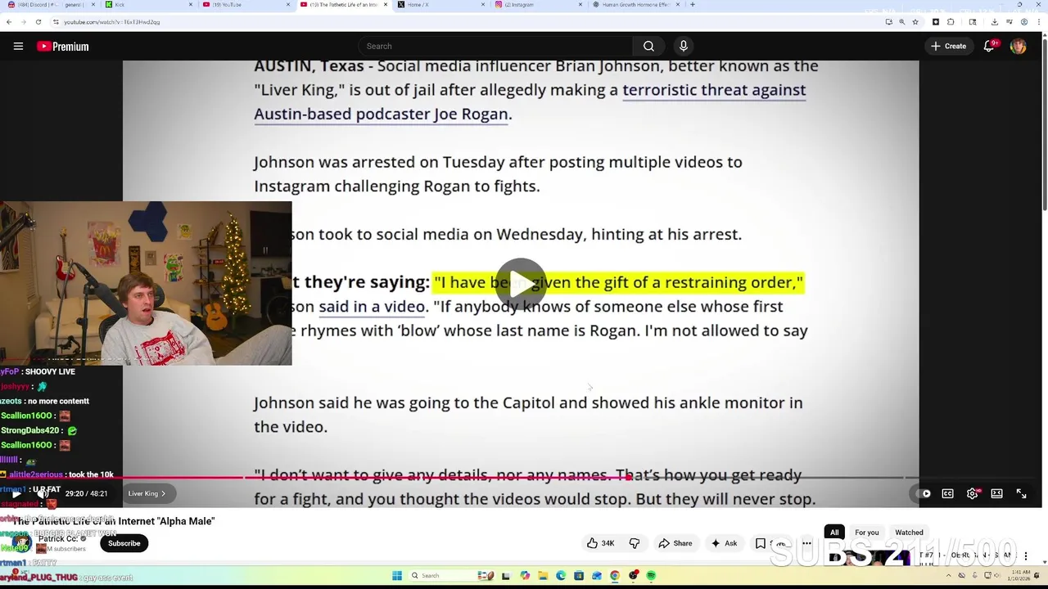Image resolution: width=1048 pixels, height=589 pixels.
Task: Go back in browser history
Action: 10,22
